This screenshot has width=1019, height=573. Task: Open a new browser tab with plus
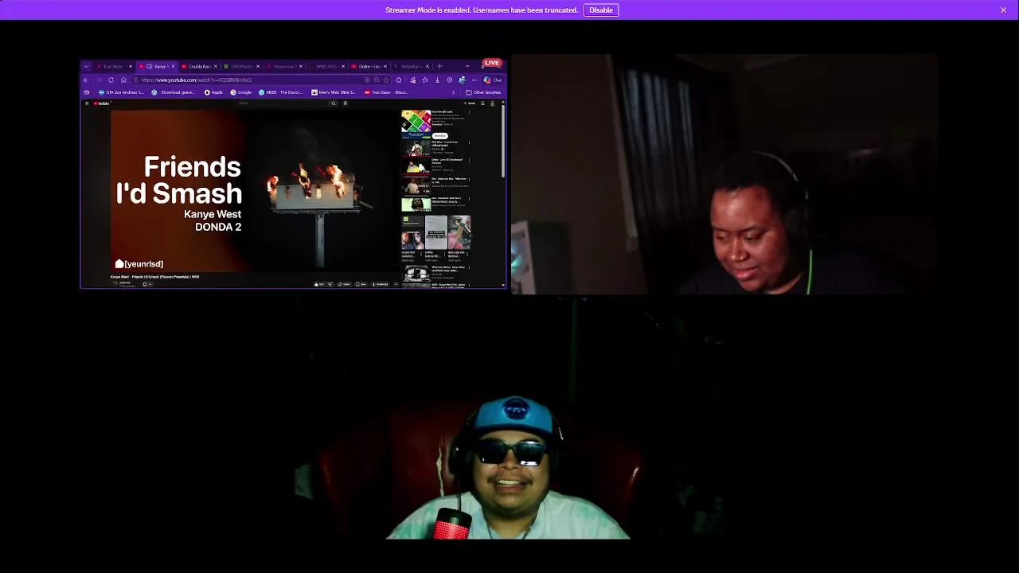[x=439, y=66]
